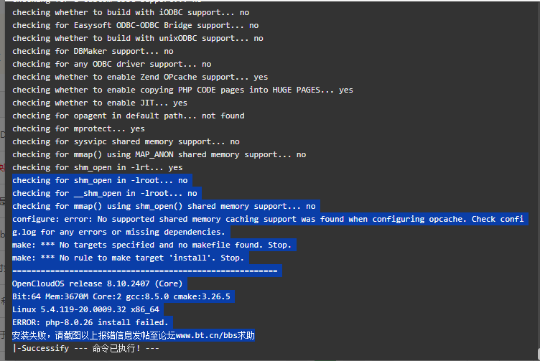Click the 'ERROR: php-8.0.26 install failed.' line

point(90,322)
